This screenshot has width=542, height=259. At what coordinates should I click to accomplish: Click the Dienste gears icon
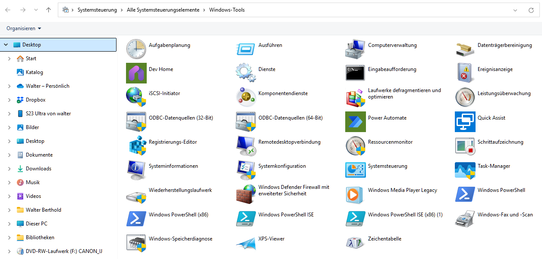pos(246,73)
